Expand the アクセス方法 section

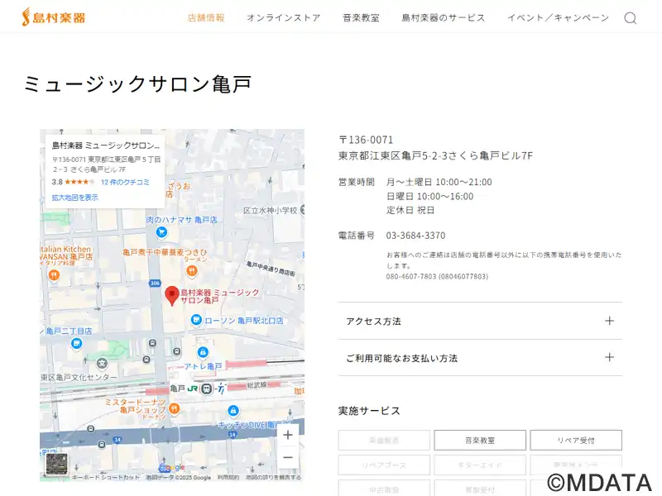pyautogui.click(x=480, y=321)
